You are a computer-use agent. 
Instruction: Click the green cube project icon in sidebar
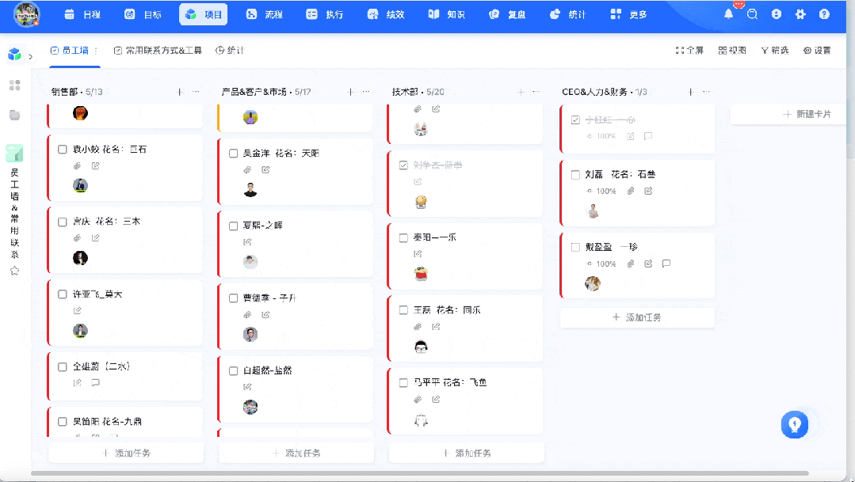pyautogui.click(x=15, y=154)
